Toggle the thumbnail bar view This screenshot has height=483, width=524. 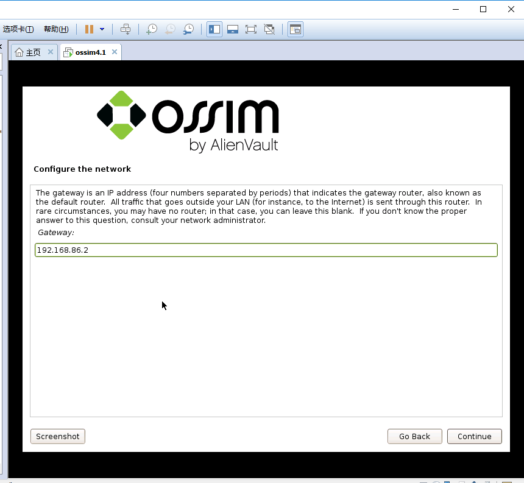[233, 29]
